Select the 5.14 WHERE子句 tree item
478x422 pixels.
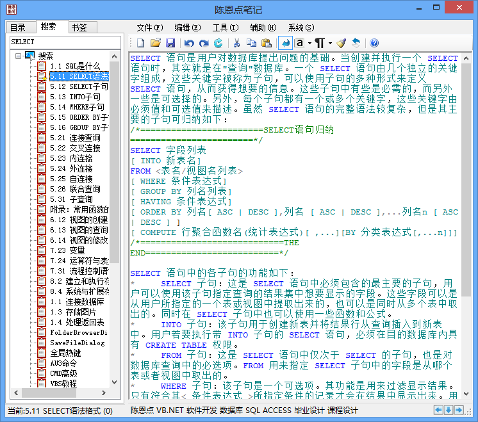77,107
